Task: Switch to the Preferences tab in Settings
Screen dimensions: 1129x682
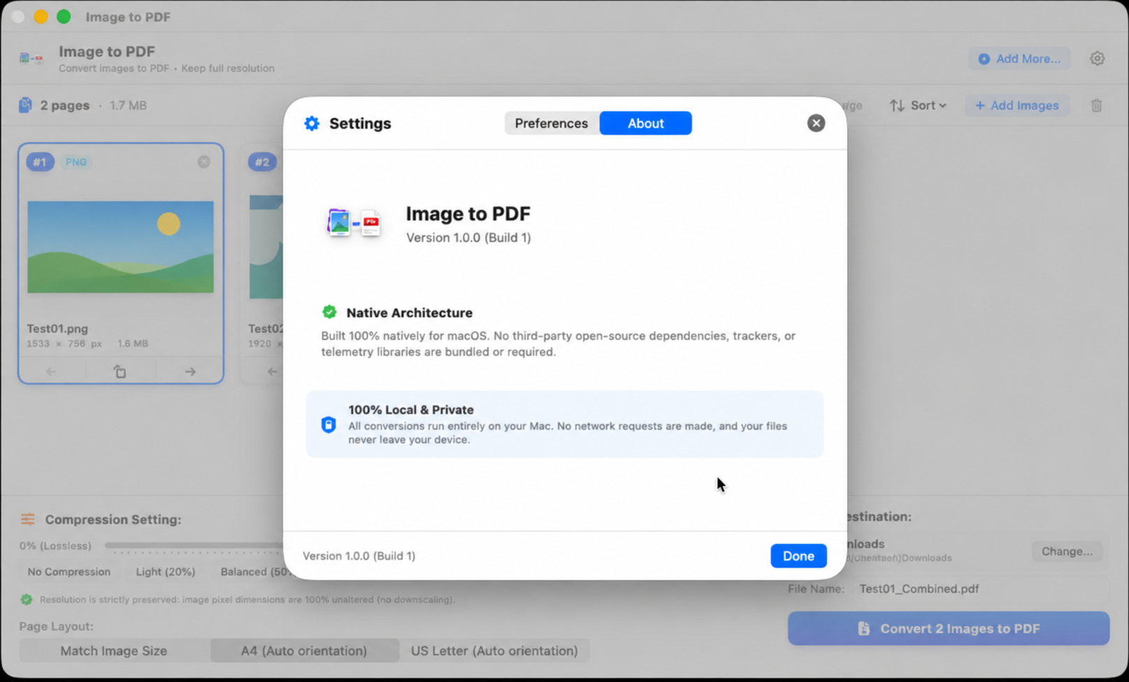Action: point(551,123)
